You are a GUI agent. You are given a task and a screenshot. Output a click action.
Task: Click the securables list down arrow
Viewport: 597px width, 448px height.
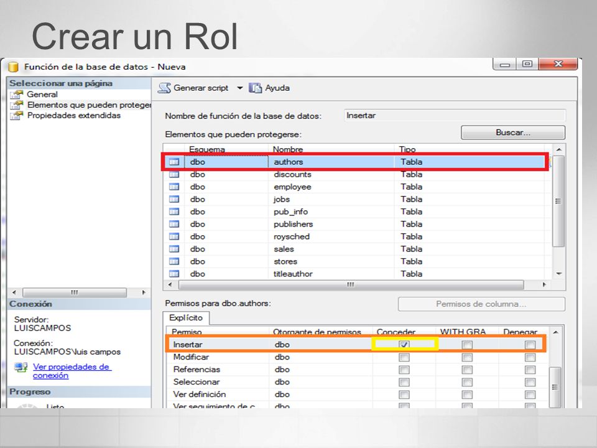click(559, 274)
